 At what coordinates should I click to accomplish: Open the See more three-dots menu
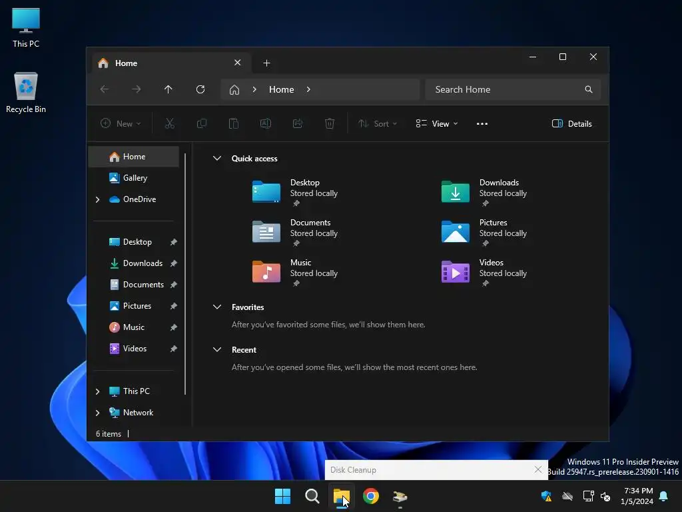[482, 123]
